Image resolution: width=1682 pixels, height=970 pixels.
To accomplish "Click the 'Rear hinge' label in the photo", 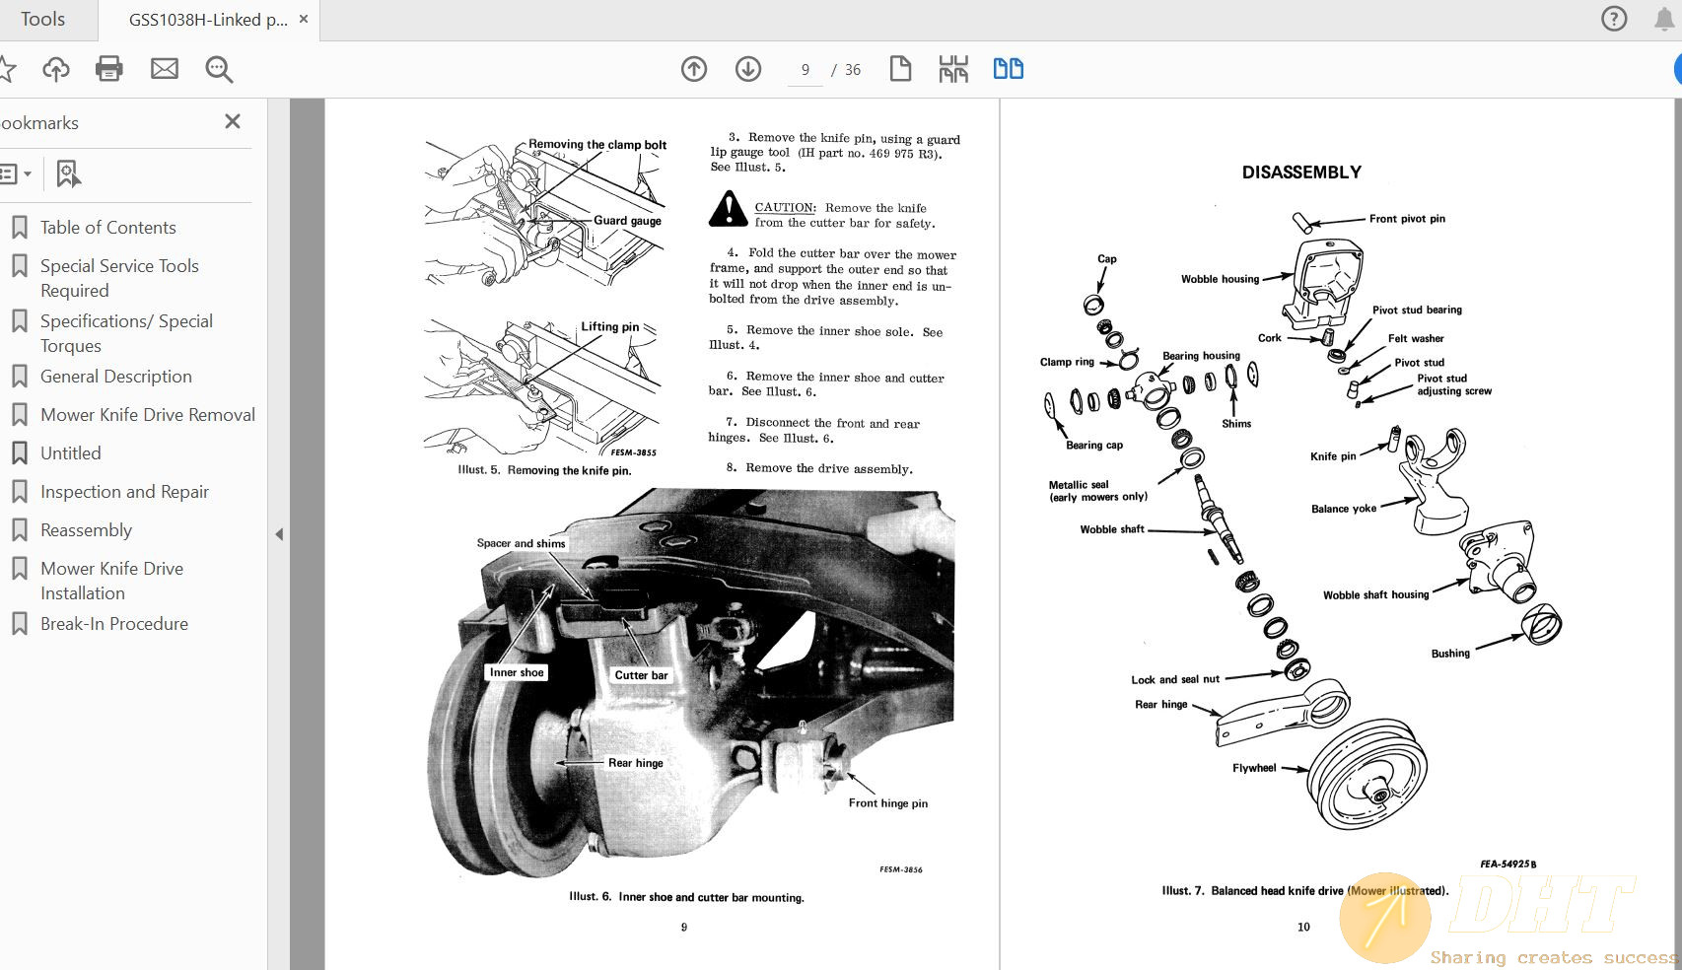I will 636,763.
